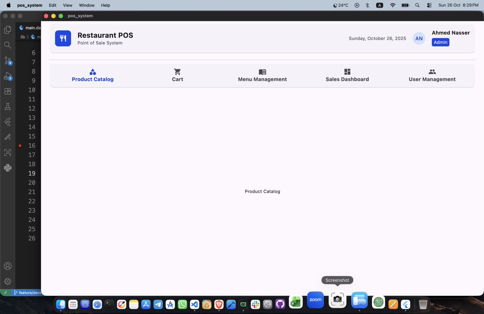The image size is (484, 314).
Task: Open the pos_system app menu
Action: (30, 5)
